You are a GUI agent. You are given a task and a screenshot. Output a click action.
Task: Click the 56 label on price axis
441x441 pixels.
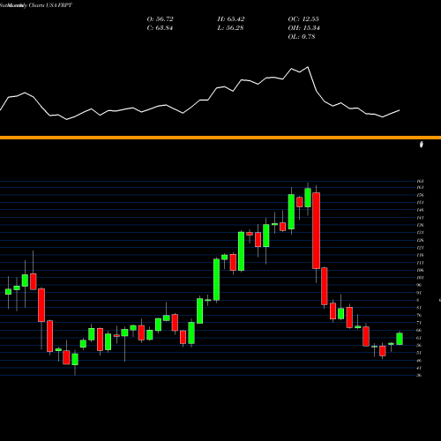coord(419,345)
